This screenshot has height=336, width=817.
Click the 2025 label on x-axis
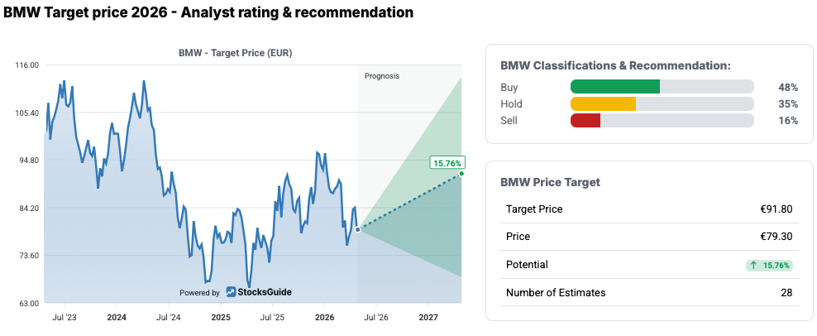tap(221, 317)
